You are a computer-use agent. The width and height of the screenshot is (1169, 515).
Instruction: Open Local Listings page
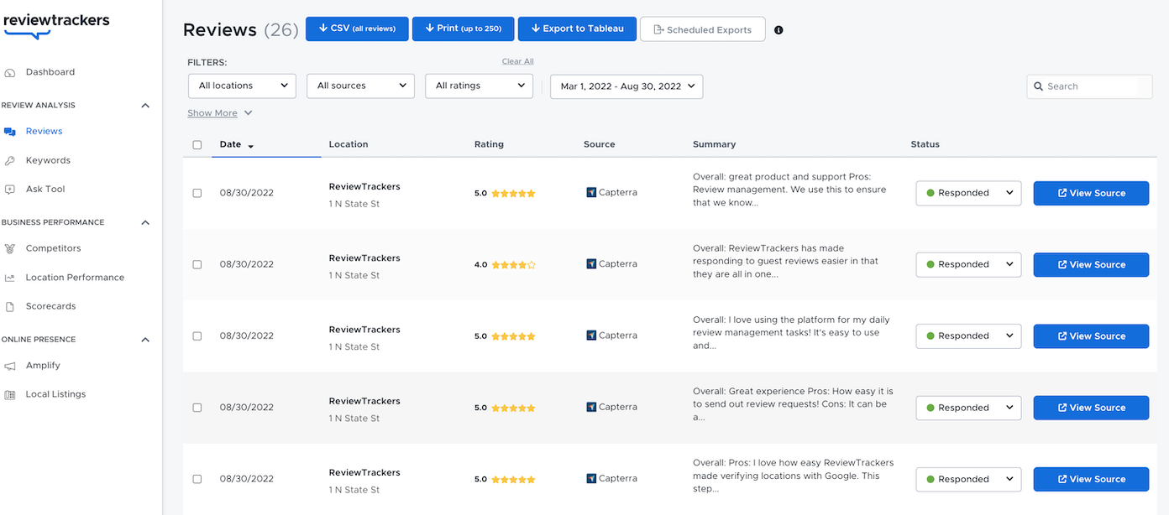point(55,394)
